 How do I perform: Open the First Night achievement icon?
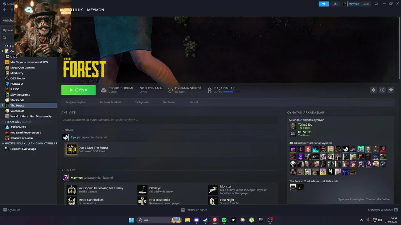pos(213,201)
